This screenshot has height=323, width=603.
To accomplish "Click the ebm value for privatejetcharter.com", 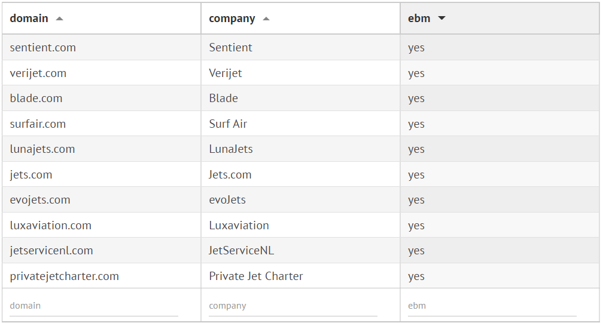I will pyautogui.click(x=416, y=276).
